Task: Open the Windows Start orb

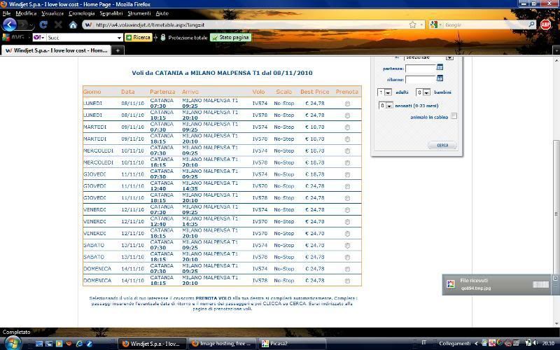Action: coord(12,344)
